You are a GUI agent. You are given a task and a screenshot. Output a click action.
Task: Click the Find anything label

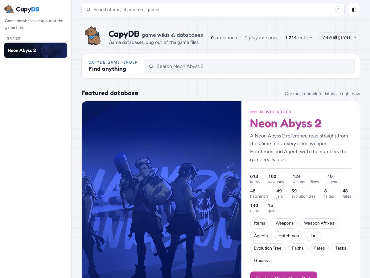point(107,69)
